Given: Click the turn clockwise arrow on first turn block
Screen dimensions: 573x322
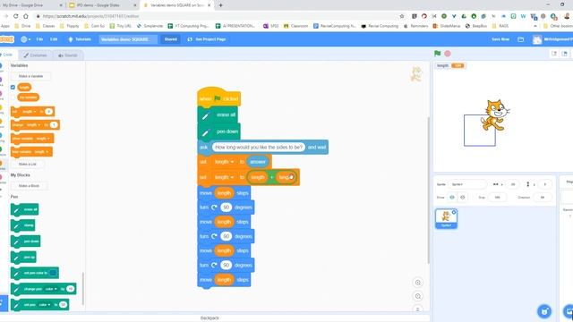Looking at the screenshot, I should [214, 208].
